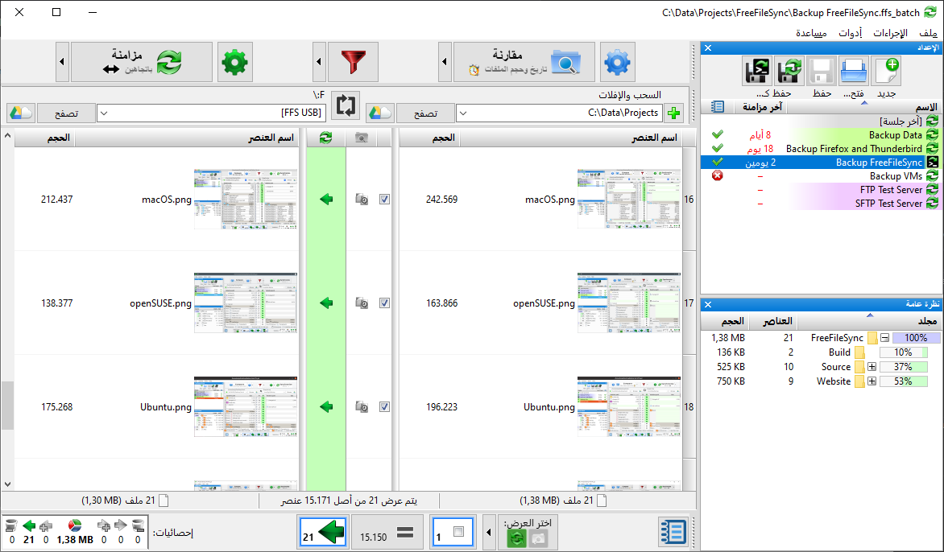Close the نظرة عامة overview panel
This screenshot has width=944, height=552.
[x=708, y=304]
